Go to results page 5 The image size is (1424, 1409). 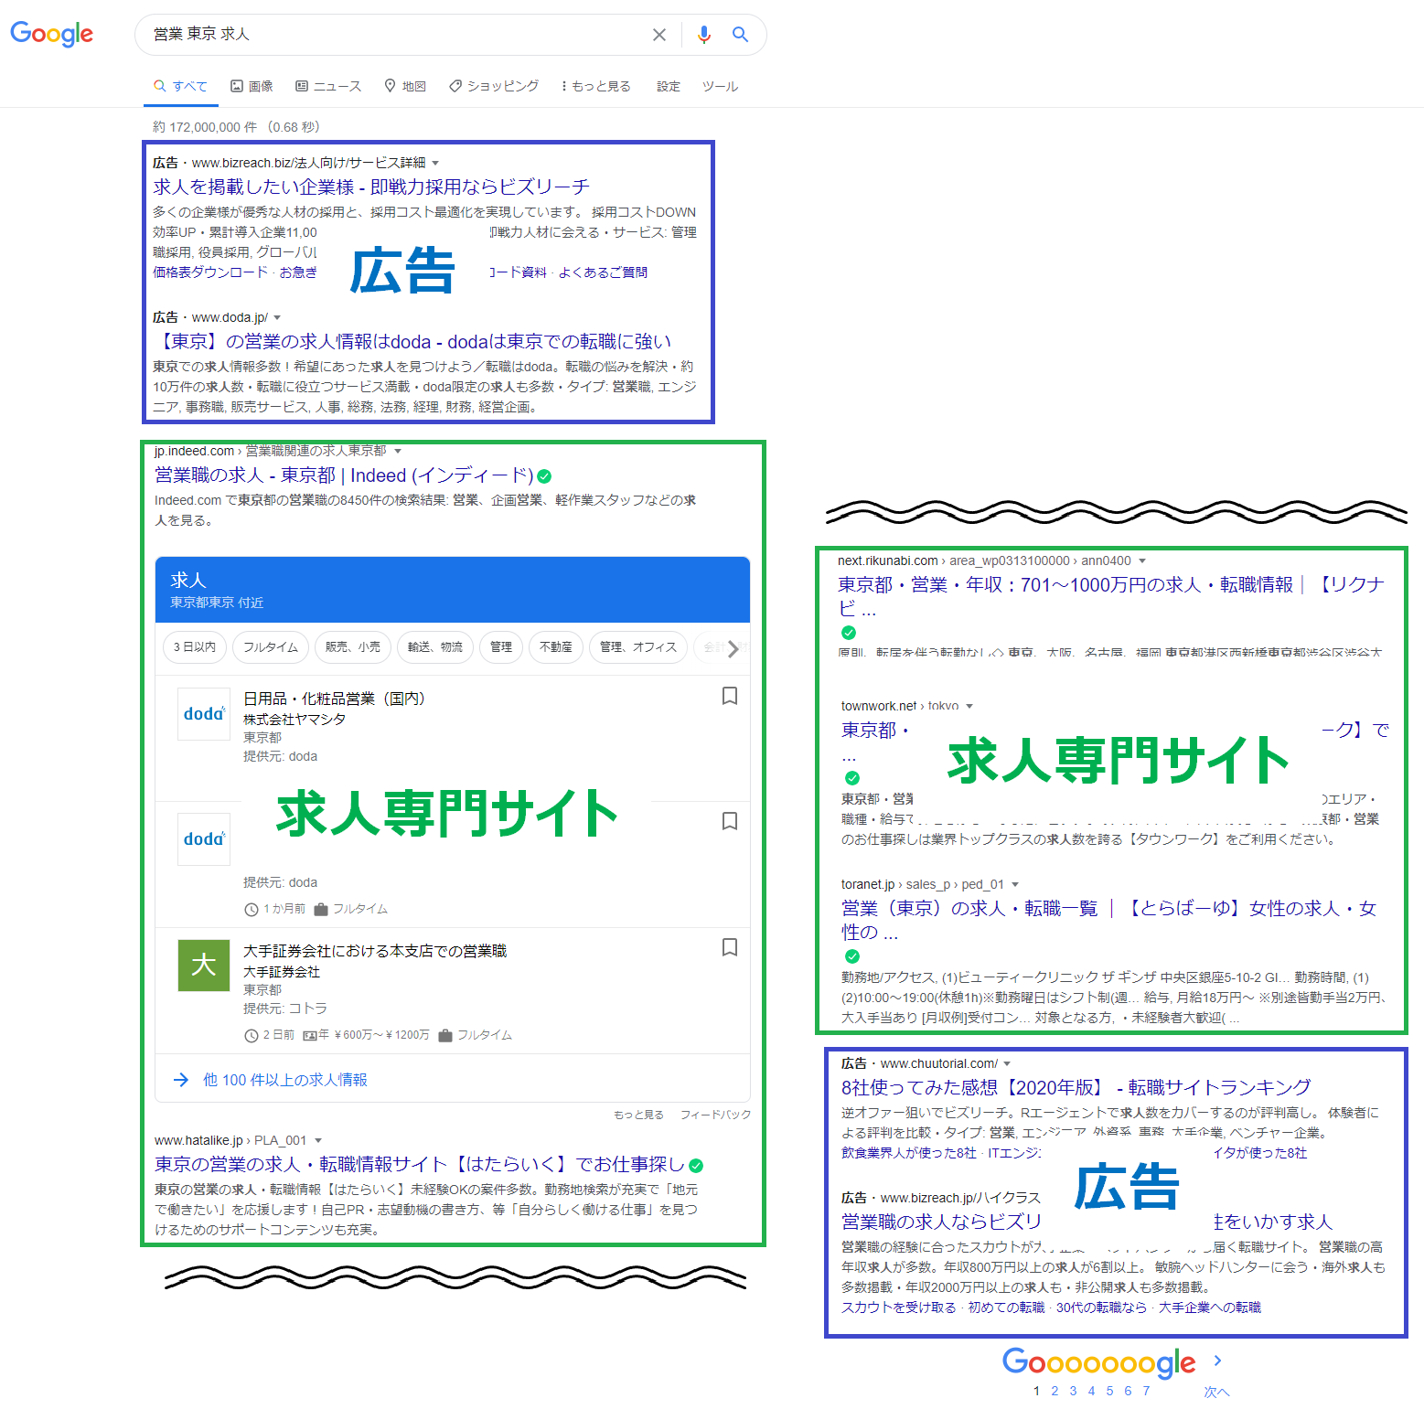1109,1391
